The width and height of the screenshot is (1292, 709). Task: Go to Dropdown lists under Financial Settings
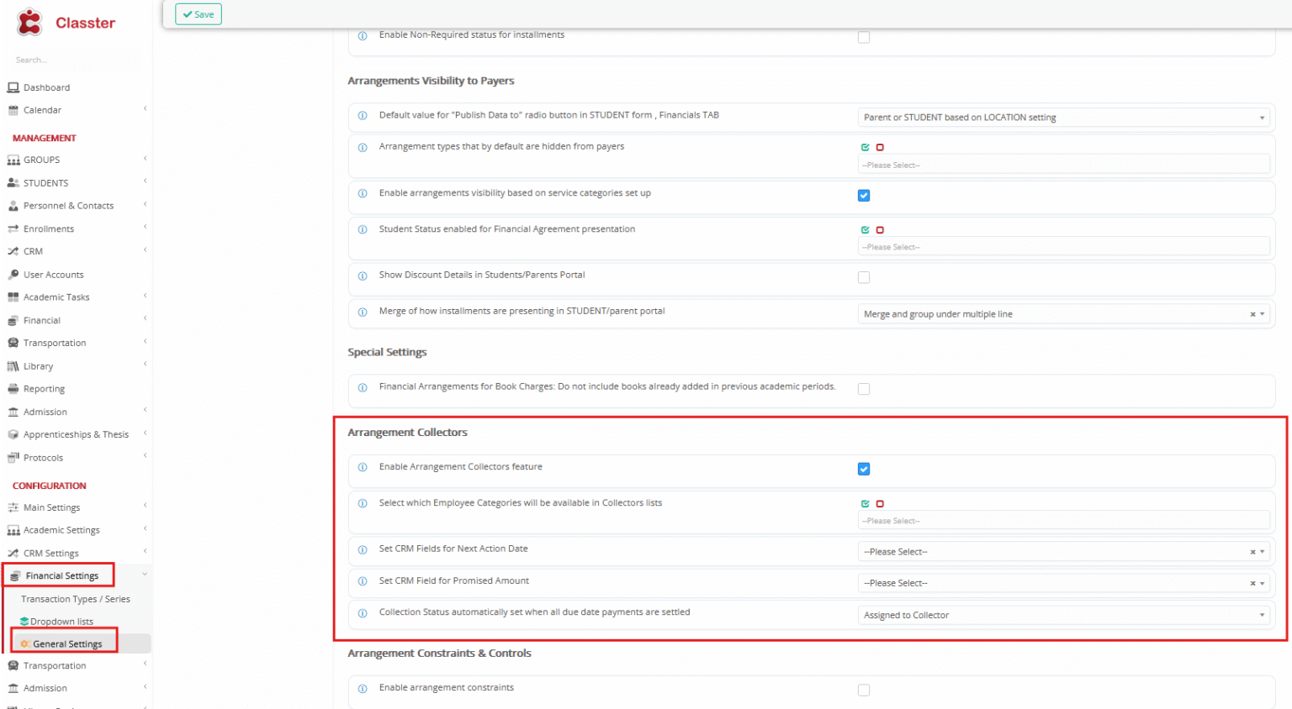point(62,621)
